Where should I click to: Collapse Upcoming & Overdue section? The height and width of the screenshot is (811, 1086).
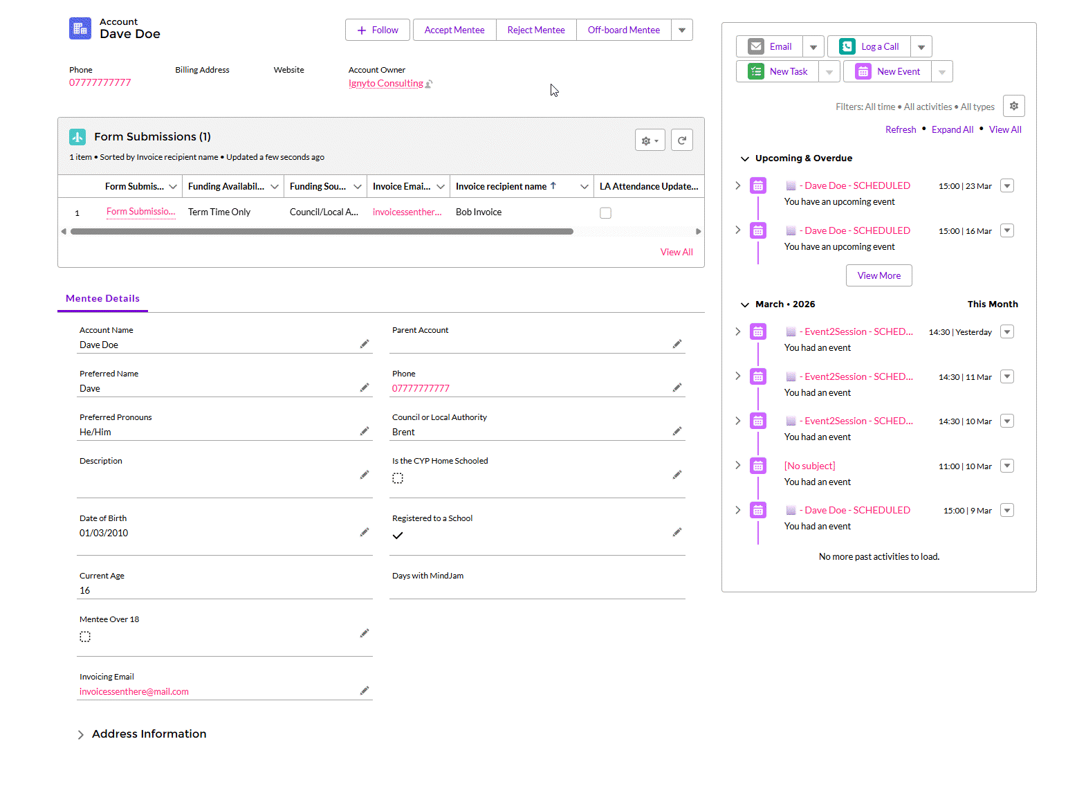coord(745,158)
